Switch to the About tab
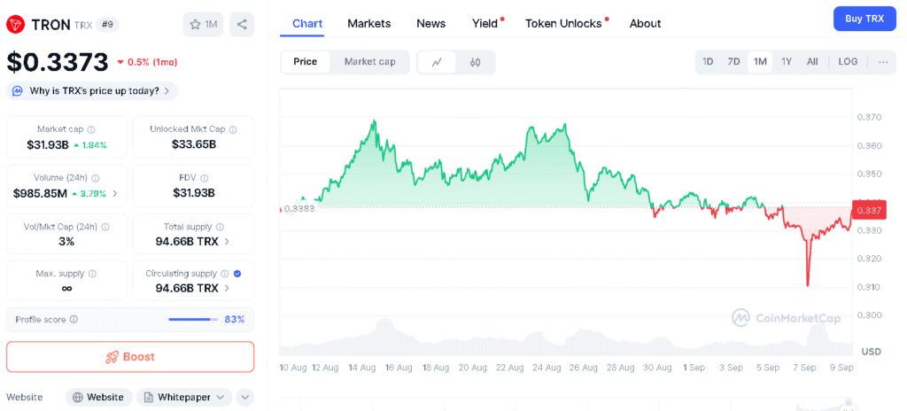 [645, 24]
